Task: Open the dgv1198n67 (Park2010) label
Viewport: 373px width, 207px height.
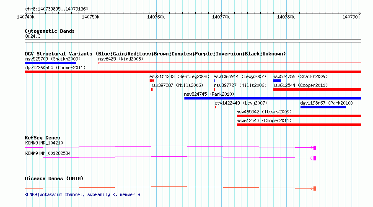Action: click(326, 103)
